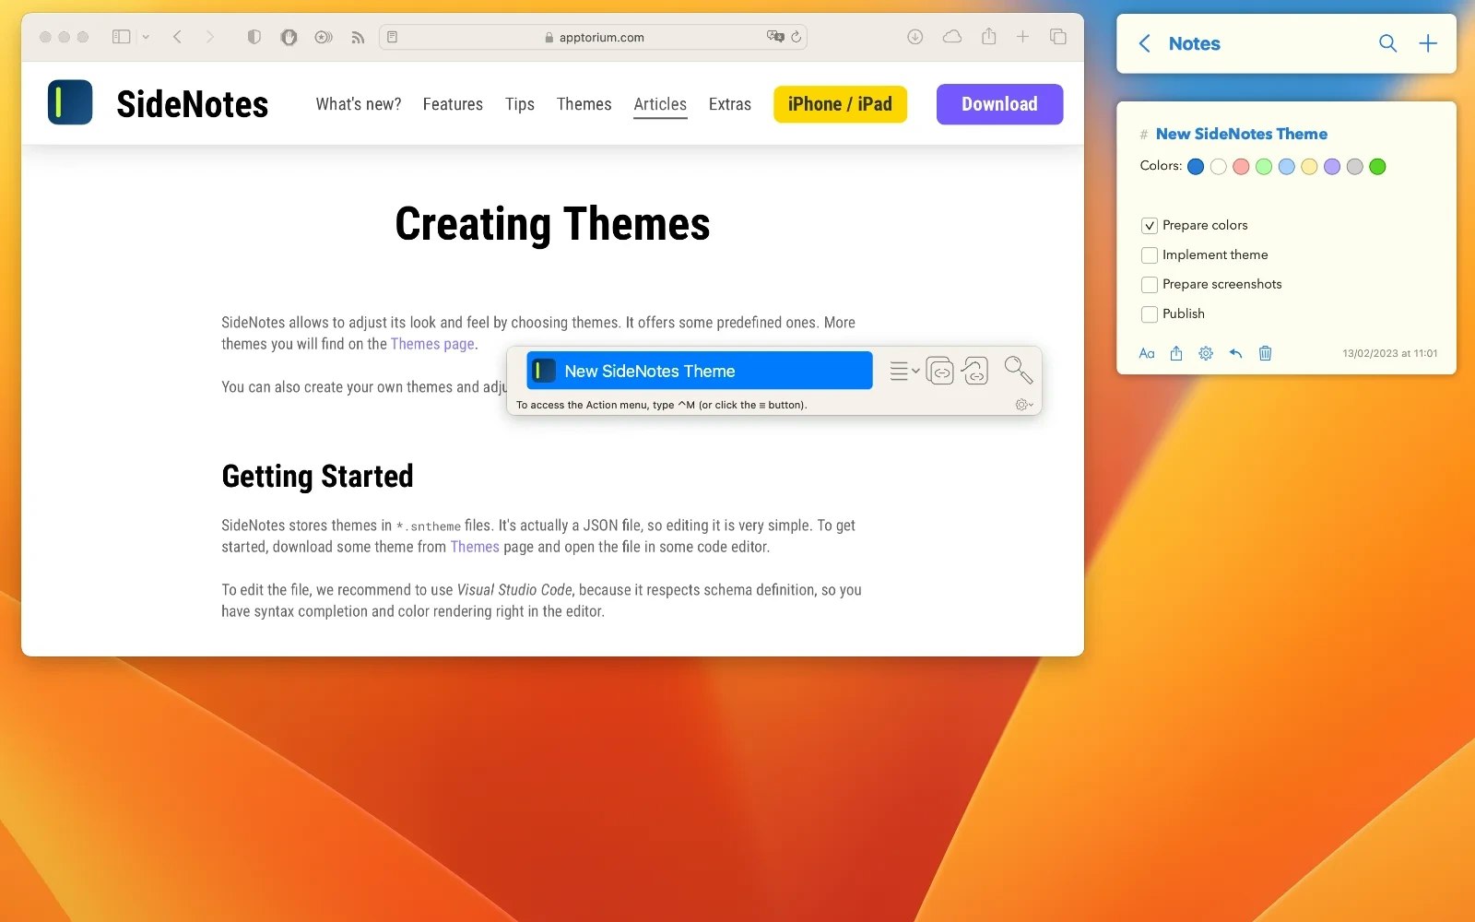Click the translate icon in address bar

tap(775, 37)
